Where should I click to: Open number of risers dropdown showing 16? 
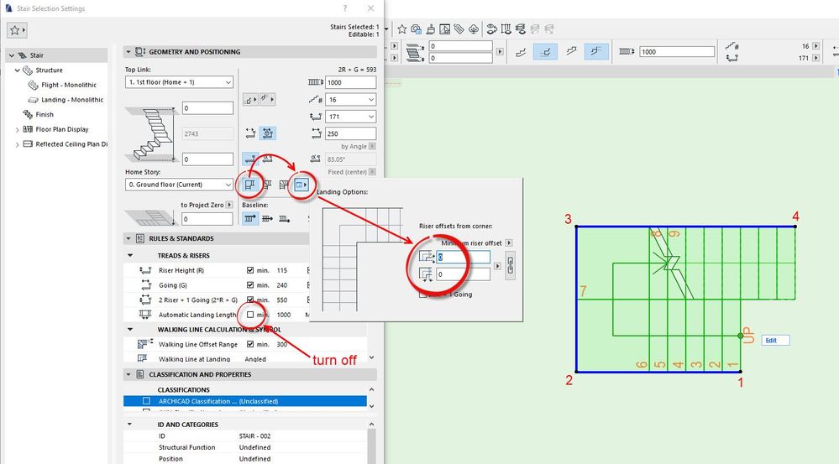click(350, 99)
